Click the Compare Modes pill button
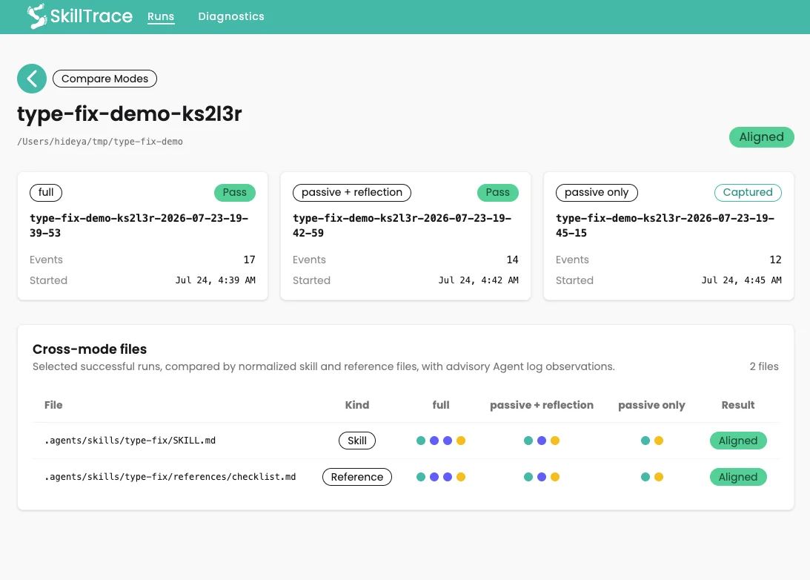The image size is (810, 580). 105,79
